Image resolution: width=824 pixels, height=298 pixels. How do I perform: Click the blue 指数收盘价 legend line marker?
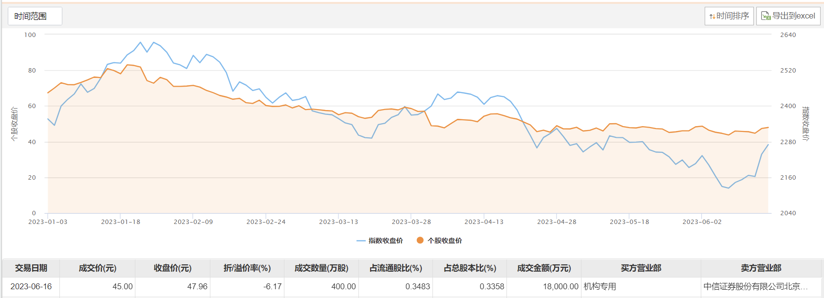point(361,241)
